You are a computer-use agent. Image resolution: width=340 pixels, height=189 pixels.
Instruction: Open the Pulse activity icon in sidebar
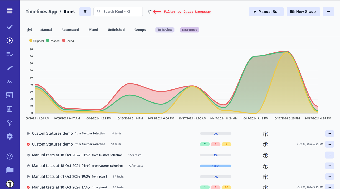click(10, 82)
